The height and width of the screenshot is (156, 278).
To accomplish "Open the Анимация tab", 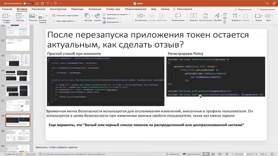I will [95, 9].
